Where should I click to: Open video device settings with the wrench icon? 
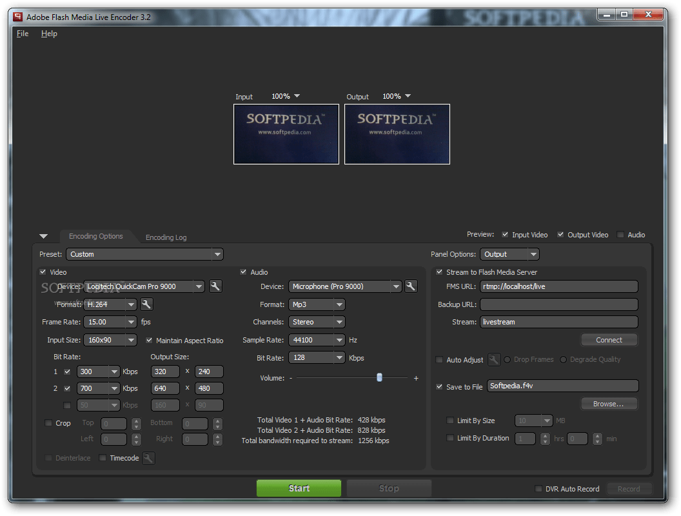point(215,286)
